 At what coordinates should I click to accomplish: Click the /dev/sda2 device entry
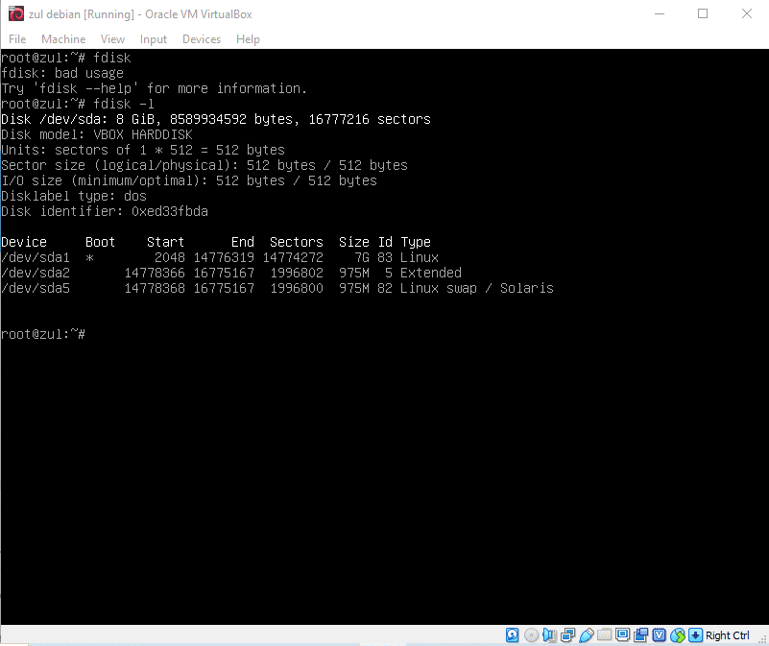point(36,273)
